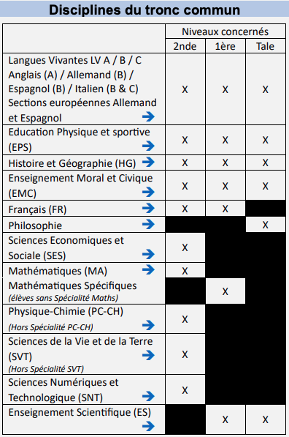Open the SVT blue arrow
This screenshot has width=289, height=437.
(148, 355)
